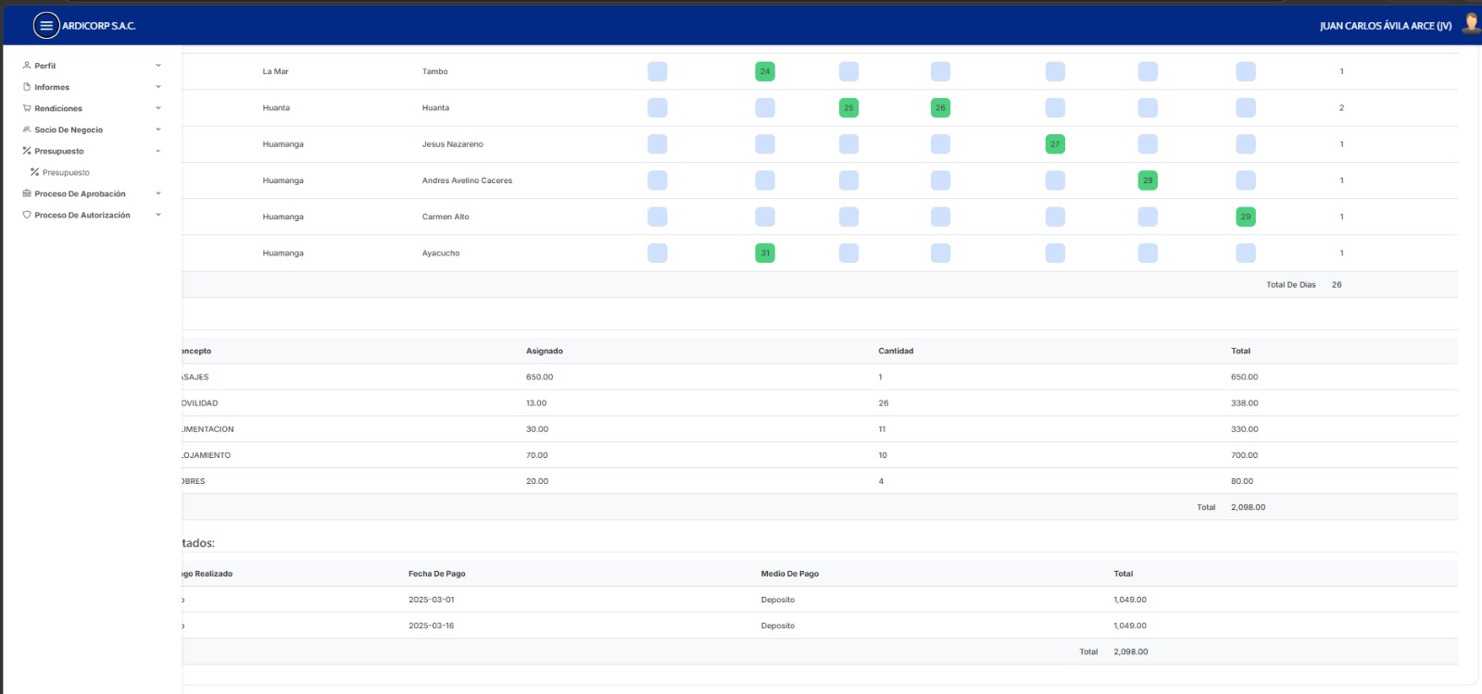Toggle green day 31 box for Ayacucho
Viewport: 1482px width, 694px height.
click(765, 253)
